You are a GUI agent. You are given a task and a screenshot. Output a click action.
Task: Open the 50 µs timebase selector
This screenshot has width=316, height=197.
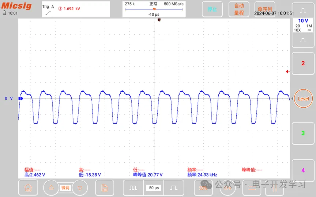point(154,188)
